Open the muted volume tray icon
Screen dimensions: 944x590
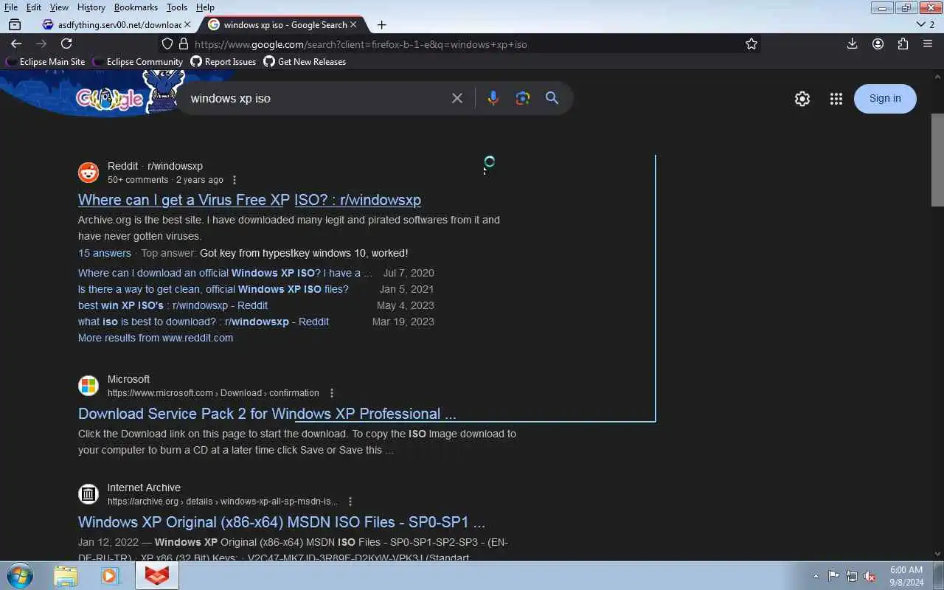(870, 576)
